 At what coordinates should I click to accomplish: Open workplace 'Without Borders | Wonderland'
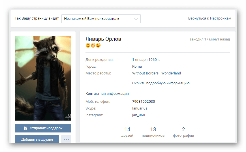(157, 73)
